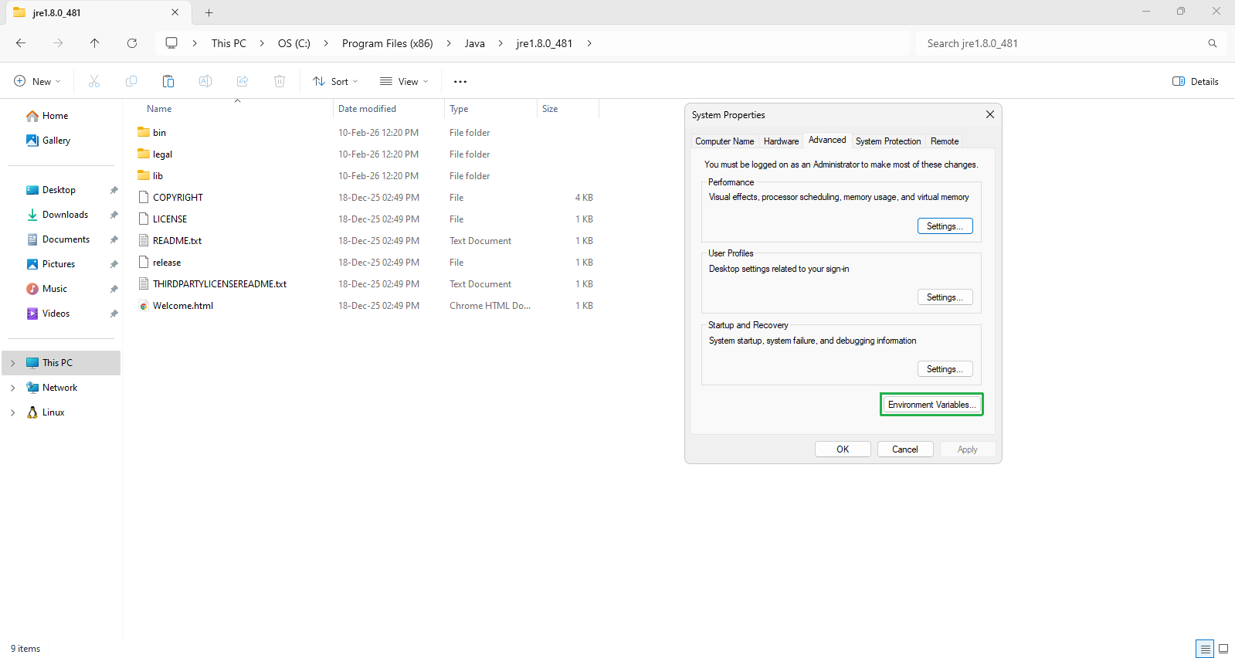
Task: Open Home in navigation pane
Action: click(x=56, y=116)
